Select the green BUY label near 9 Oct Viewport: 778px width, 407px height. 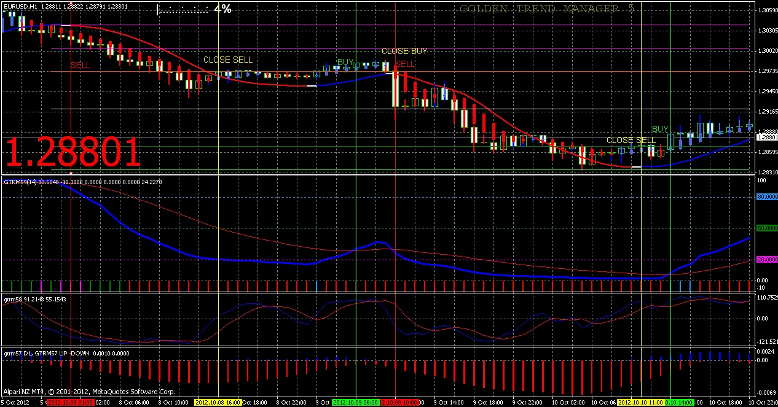[x=345, y=62]
